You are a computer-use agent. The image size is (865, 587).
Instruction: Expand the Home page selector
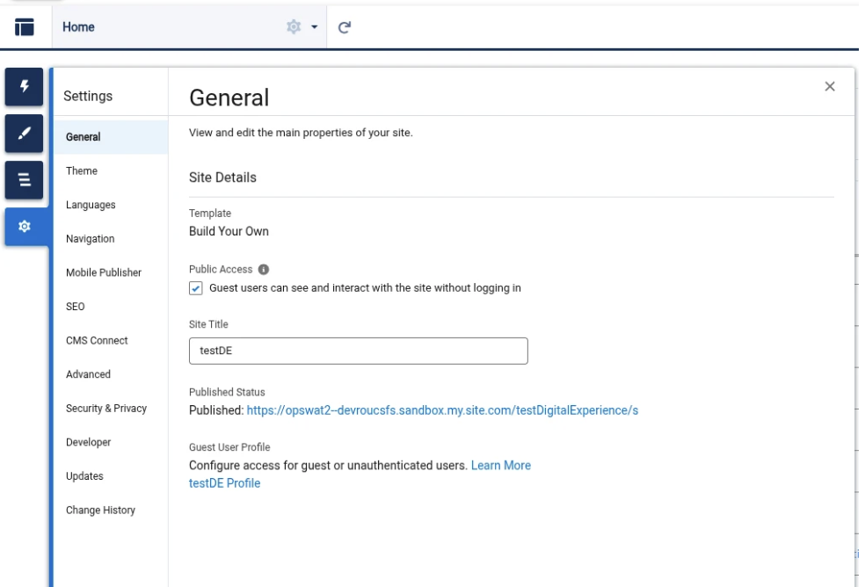point(176,27)
